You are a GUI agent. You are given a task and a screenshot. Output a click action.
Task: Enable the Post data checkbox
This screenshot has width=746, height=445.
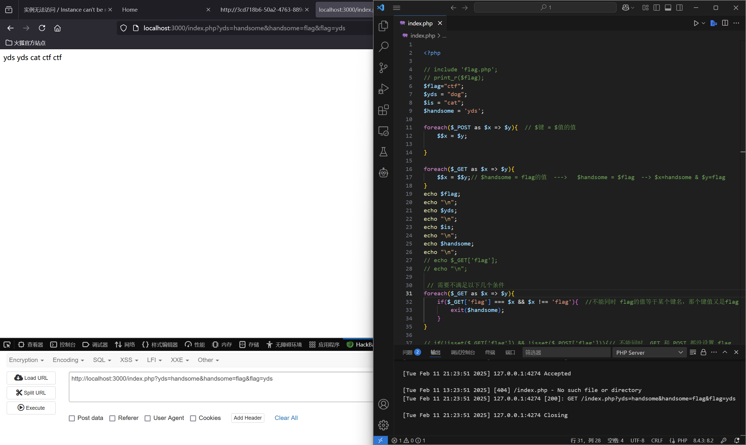tap(72, 418)
